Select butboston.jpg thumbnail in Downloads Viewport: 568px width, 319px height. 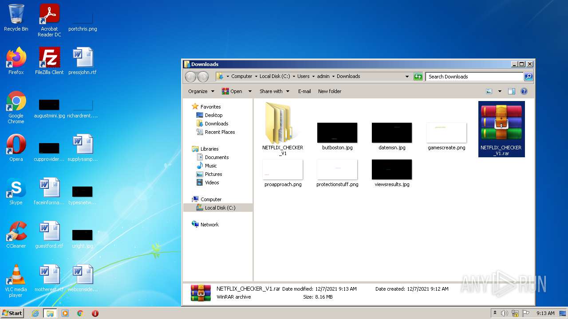[337, 136]
